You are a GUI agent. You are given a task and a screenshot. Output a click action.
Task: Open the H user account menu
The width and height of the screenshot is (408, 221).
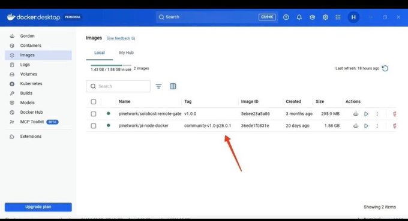353,17
